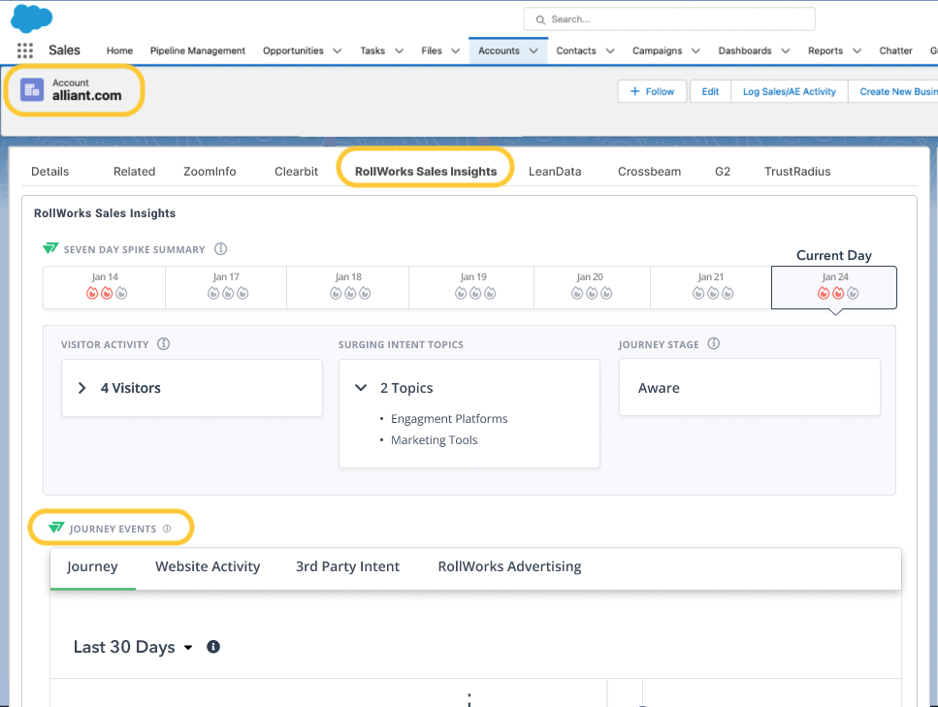This screenshot has height=707, width=938.
Task: Open the Files nav dropdown arrow
Action: (455, 50)
